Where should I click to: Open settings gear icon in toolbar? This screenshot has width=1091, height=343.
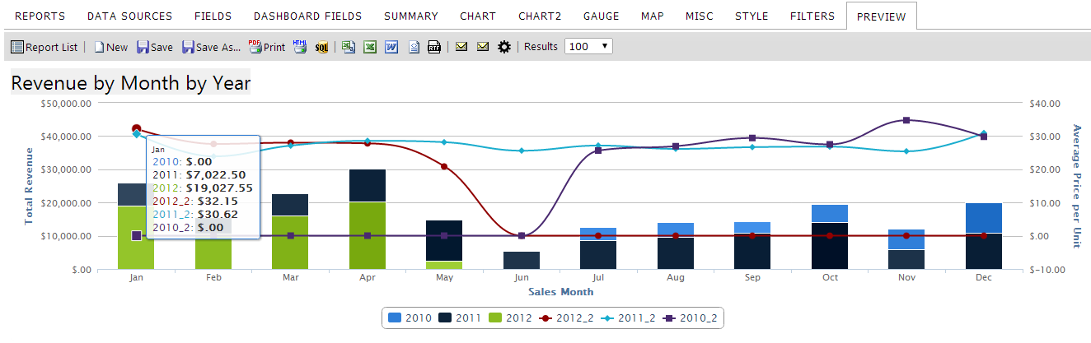pyautogui.click(x=504, y=47)
